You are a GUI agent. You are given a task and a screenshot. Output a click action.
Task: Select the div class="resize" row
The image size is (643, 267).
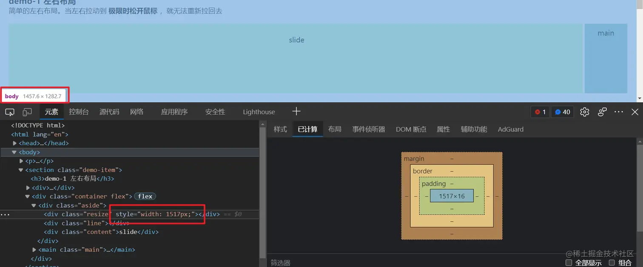point(130,214)
